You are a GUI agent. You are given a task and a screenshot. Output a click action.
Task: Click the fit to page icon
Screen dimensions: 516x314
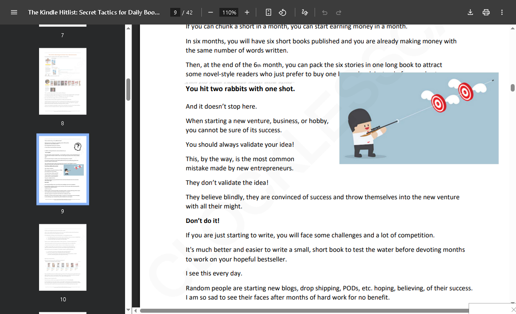click(x=269, y=12)
